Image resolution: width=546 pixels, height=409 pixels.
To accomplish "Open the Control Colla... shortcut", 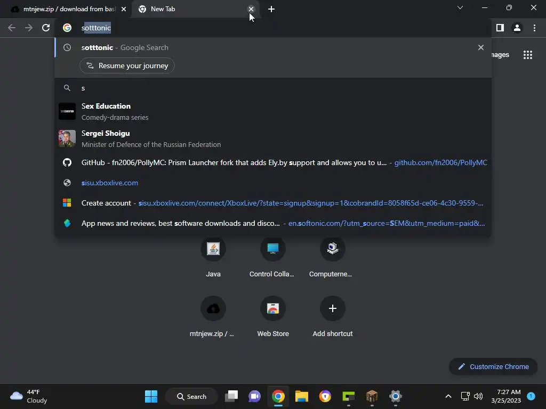I will (272, 258).
